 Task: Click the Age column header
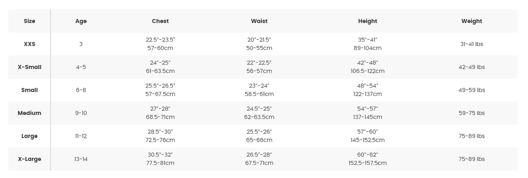point(81,21)
